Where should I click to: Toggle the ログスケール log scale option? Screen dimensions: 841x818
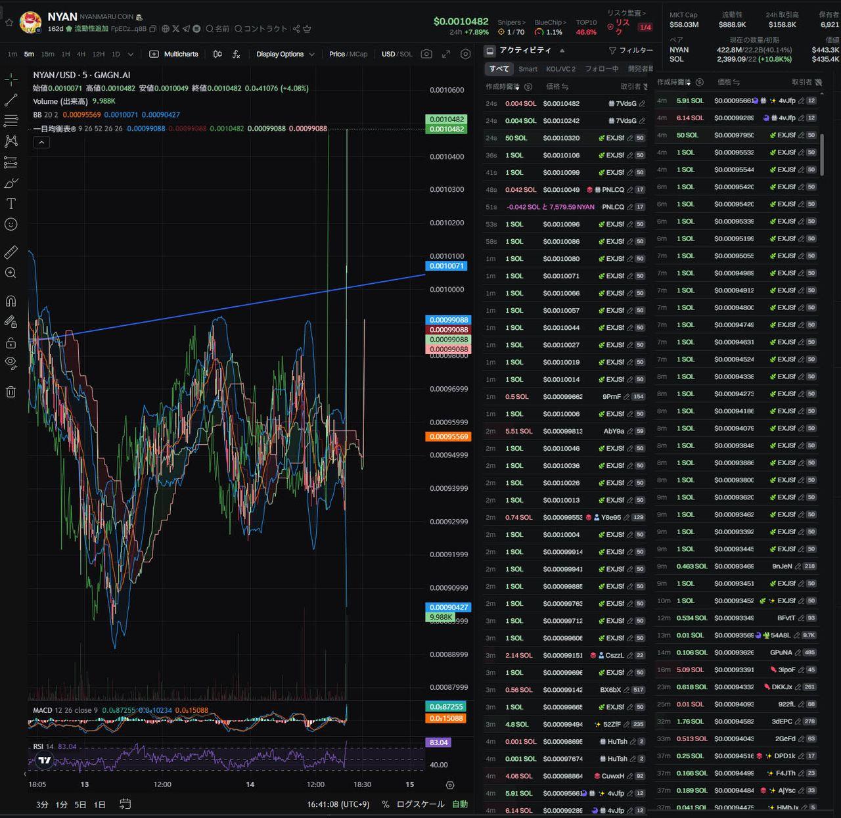point(420,804)
